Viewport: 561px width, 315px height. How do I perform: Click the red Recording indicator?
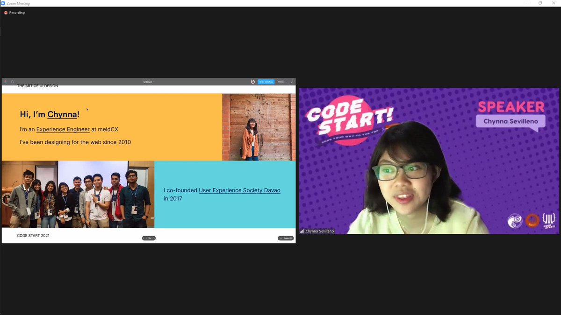[14, 13]
